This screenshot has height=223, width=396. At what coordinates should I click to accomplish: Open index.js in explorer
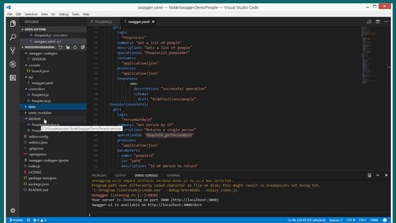pos(53,166)
